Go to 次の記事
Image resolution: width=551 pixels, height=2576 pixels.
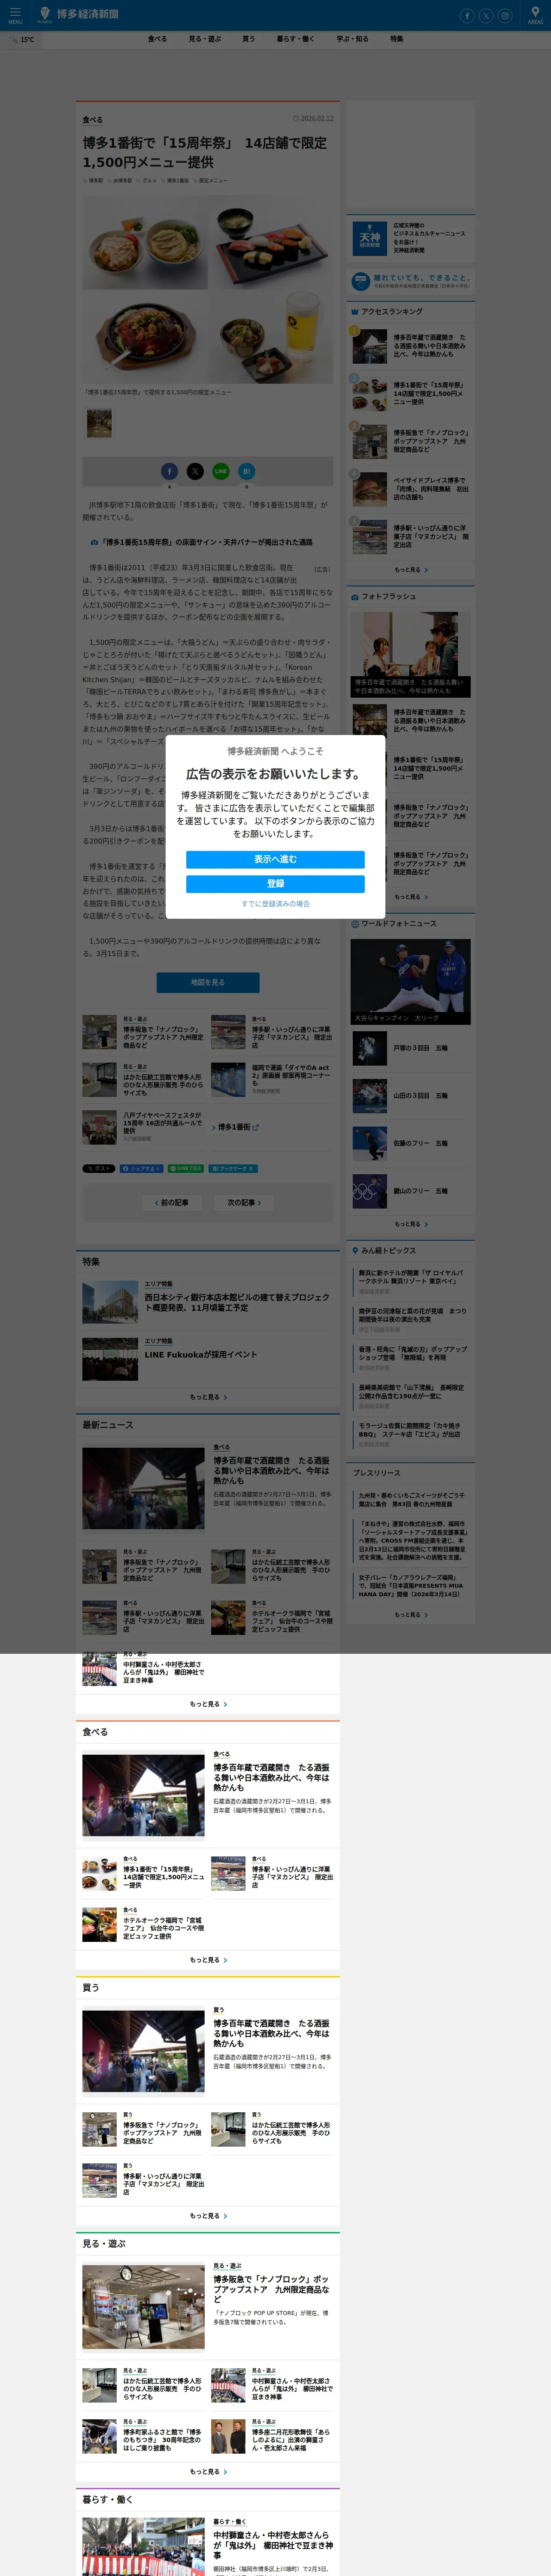(244, 1203)
